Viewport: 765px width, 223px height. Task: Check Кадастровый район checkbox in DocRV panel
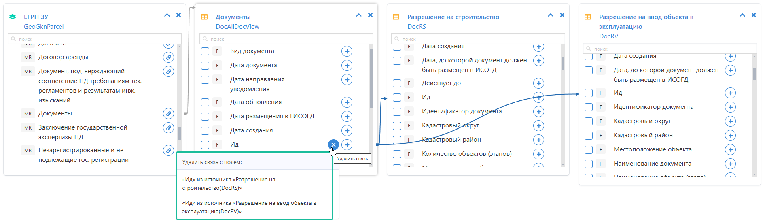589,136
